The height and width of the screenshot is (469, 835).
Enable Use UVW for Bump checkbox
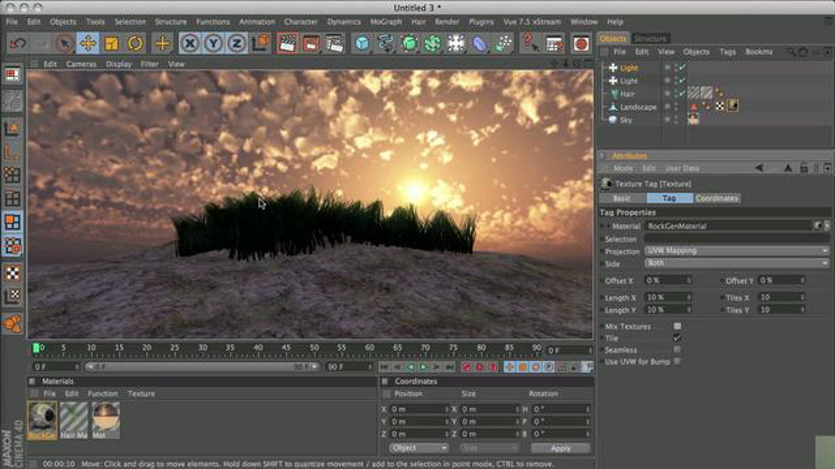(677, 361)
